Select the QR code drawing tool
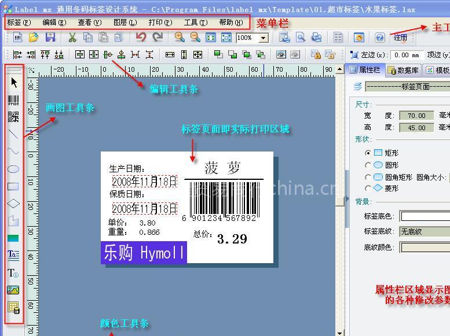Screen dimensions: 450x336 coord(13,117)
